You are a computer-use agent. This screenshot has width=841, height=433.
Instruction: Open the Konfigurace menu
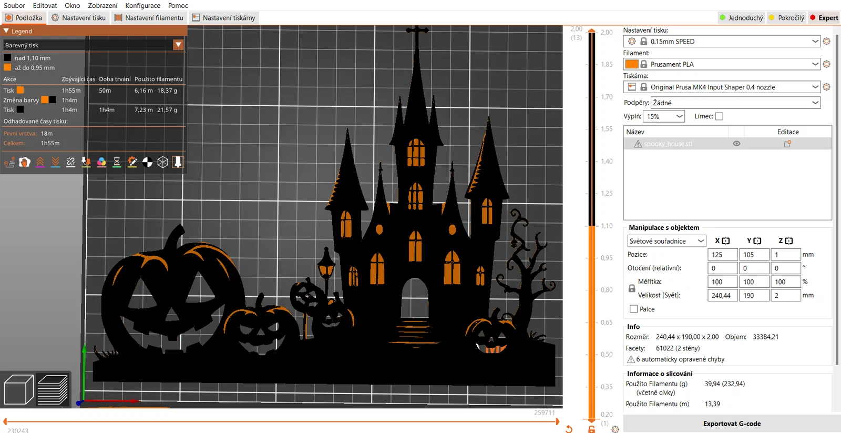[142, 5]
